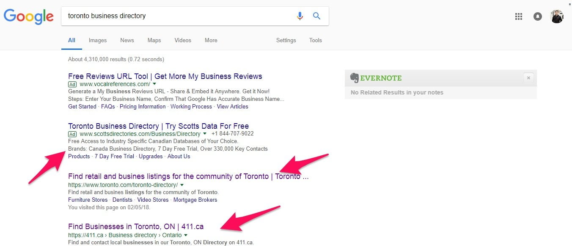The width and height of the screenshot is (572, 246).
Task: Open the Upgrades sitelink
Action: click(151, 157)
